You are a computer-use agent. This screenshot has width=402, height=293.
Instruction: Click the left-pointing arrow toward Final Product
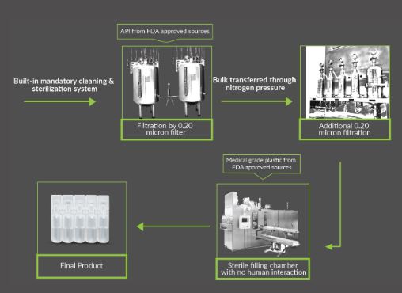click(x=173, y=226)
